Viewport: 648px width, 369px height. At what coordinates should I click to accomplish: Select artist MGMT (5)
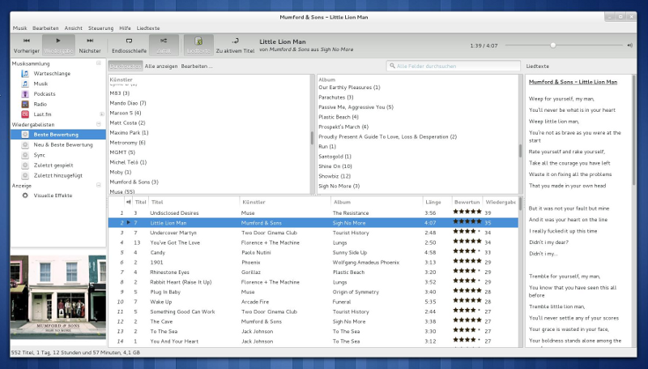(122, 152)
